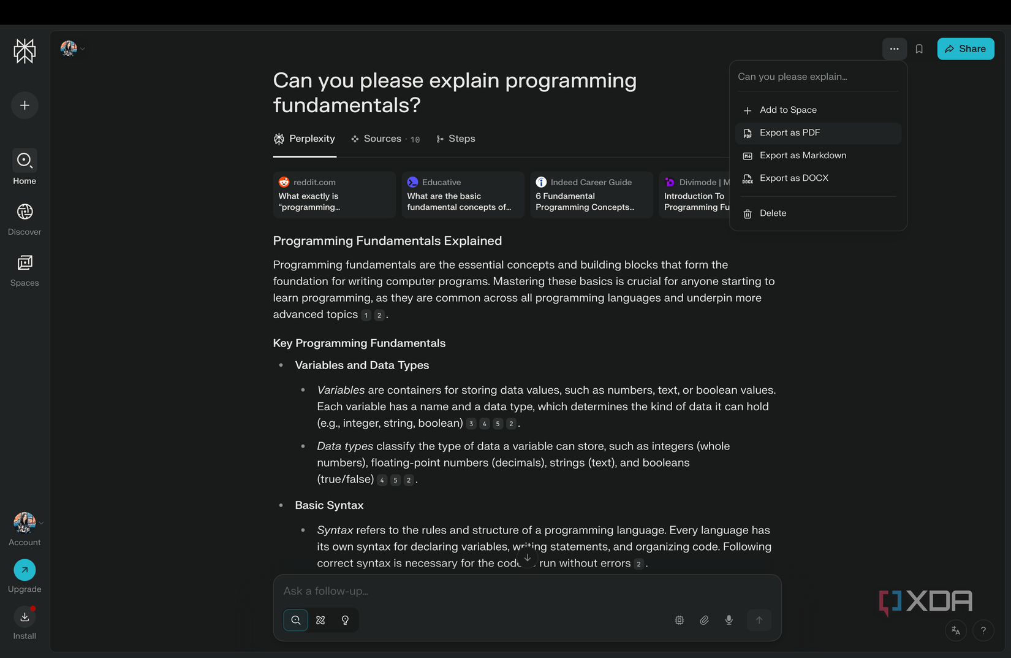This screenshot has width=1011, height=658.
Task: Expand the profile avatar dropdown at top
Action: (72, 48)
